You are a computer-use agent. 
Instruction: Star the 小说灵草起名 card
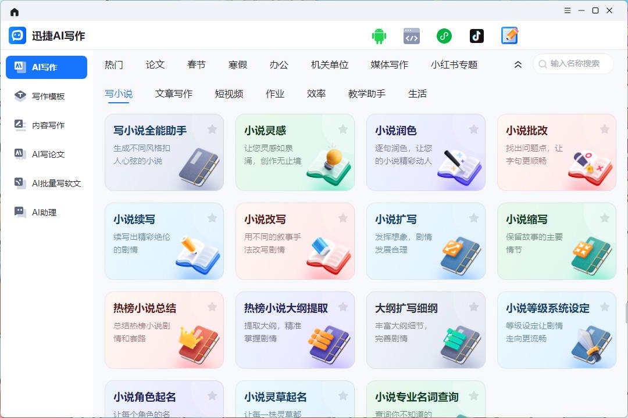[343, 395]
